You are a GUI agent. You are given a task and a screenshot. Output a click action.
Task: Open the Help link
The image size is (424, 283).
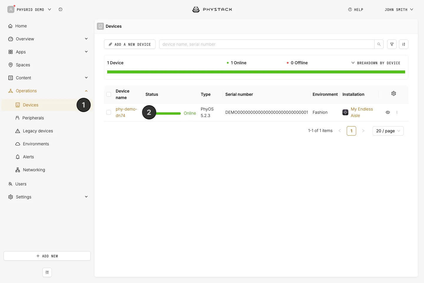(x=356, y=9)
